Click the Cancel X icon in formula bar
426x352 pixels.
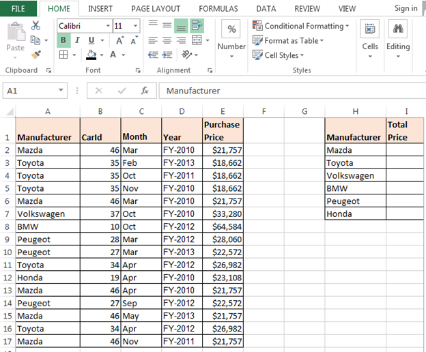(98, 91)
